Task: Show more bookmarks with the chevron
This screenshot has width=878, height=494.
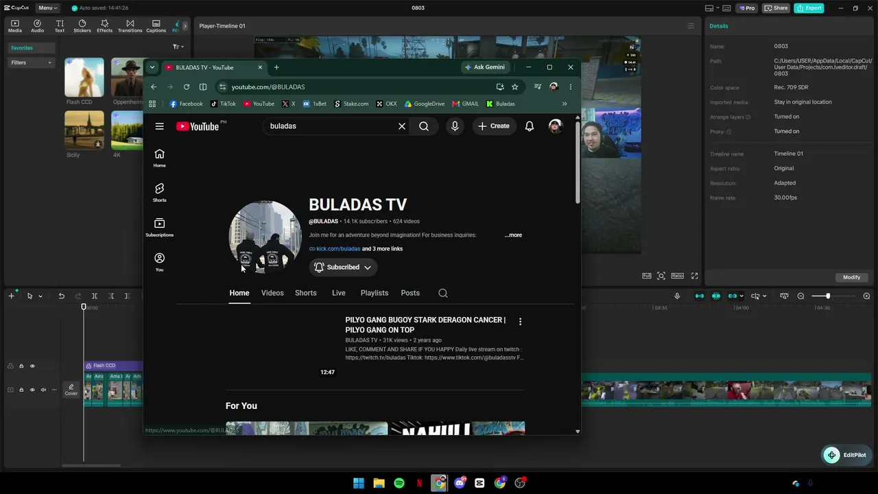Action: pos(565,104)
